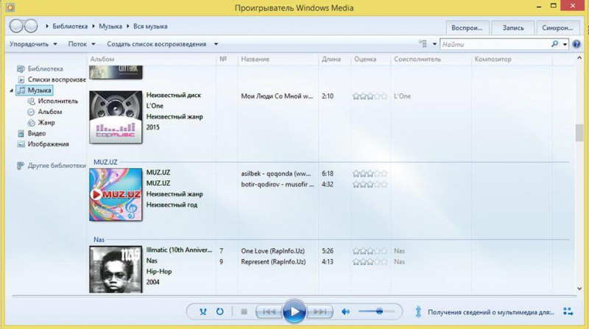Click Музыка in the breadcrumb
The image size is (589, 329).
pos(110,26)
